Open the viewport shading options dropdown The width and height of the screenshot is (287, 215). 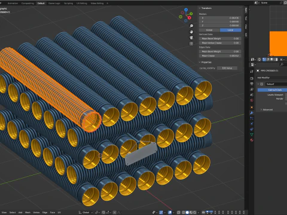(199, 213)
